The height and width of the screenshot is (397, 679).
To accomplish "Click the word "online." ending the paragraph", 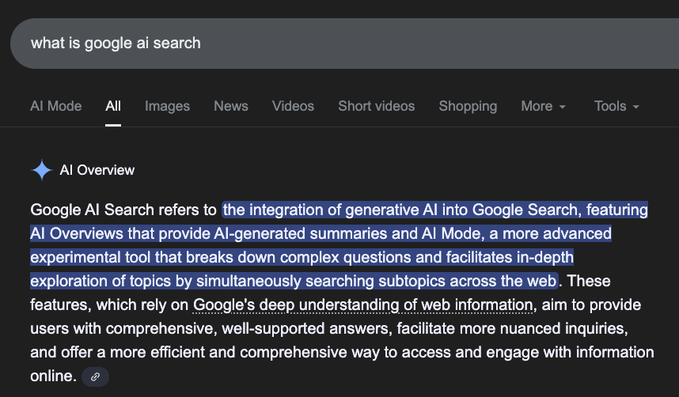I will (52, 376).
